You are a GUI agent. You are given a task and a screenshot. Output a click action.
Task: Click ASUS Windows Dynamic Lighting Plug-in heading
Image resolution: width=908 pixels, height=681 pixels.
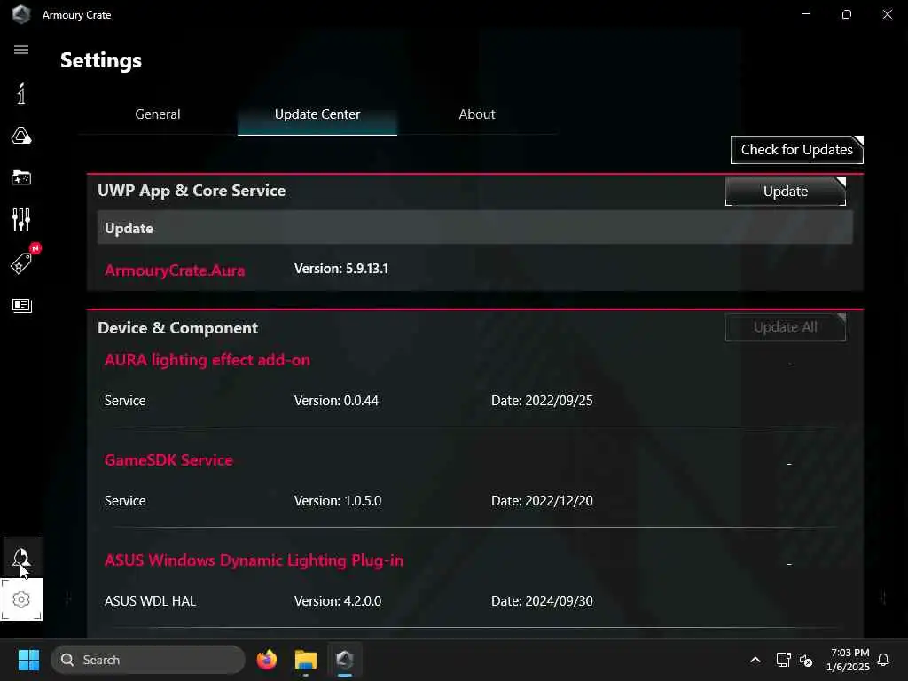pos(254,560)
